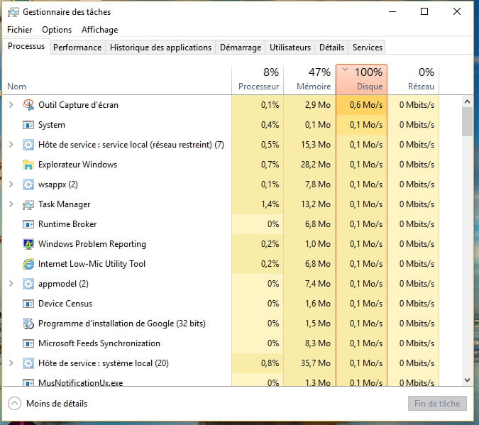The height and width of the screenshot is (425, 479).
Task: Select the Device Census process name
Action: click(65, 304)
